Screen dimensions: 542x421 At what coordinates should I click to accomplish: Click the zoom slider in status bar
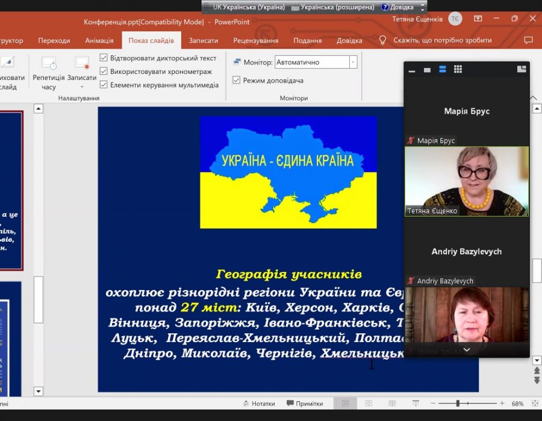pyautogui.click(x=458, y=404)
